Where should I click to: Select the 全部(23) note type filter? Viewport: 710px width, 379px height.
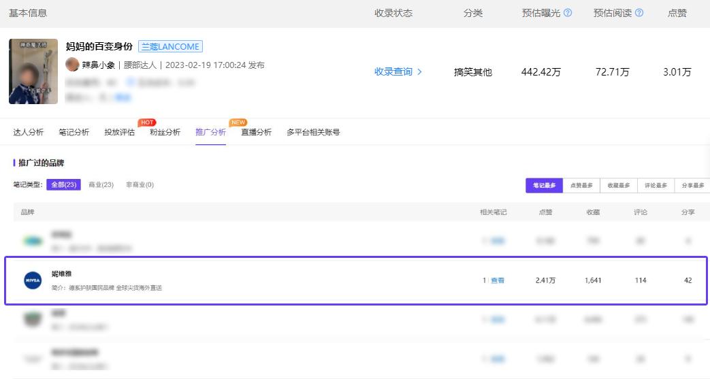pos(65,185)
